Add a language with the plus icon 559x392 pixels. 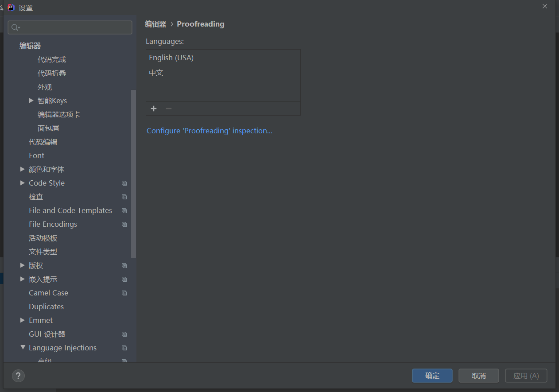click(x=154, y=109)
